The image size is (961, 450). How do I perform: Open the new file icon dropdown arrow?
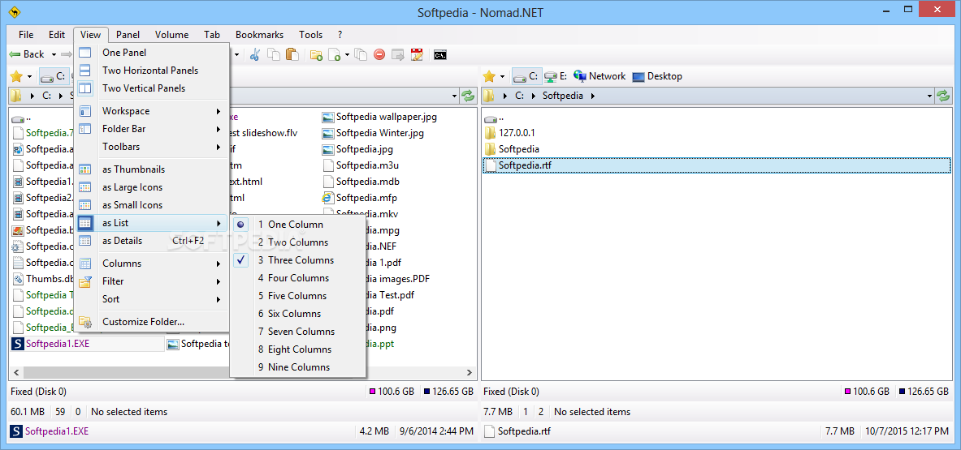point(347,55)
